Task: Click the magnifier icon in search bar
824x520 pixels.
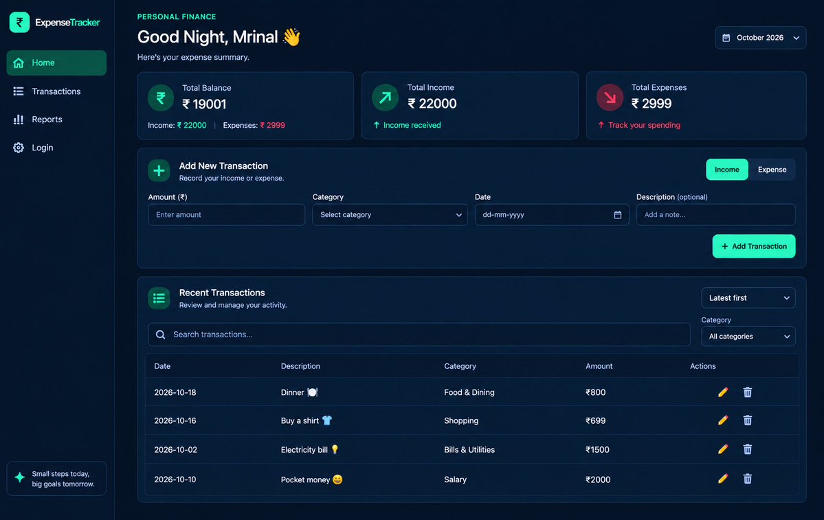Action: tap(160, 335)
